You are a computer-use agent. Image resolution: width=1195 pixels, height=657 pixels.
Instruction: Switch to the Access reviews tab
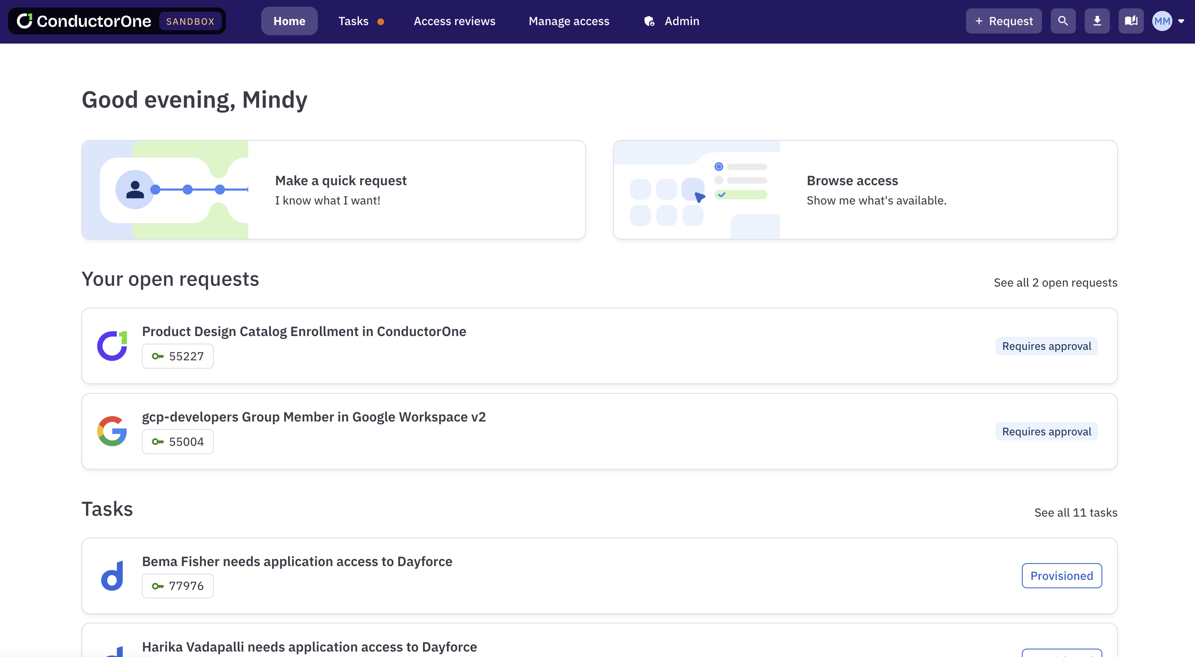tap(454, 21)
